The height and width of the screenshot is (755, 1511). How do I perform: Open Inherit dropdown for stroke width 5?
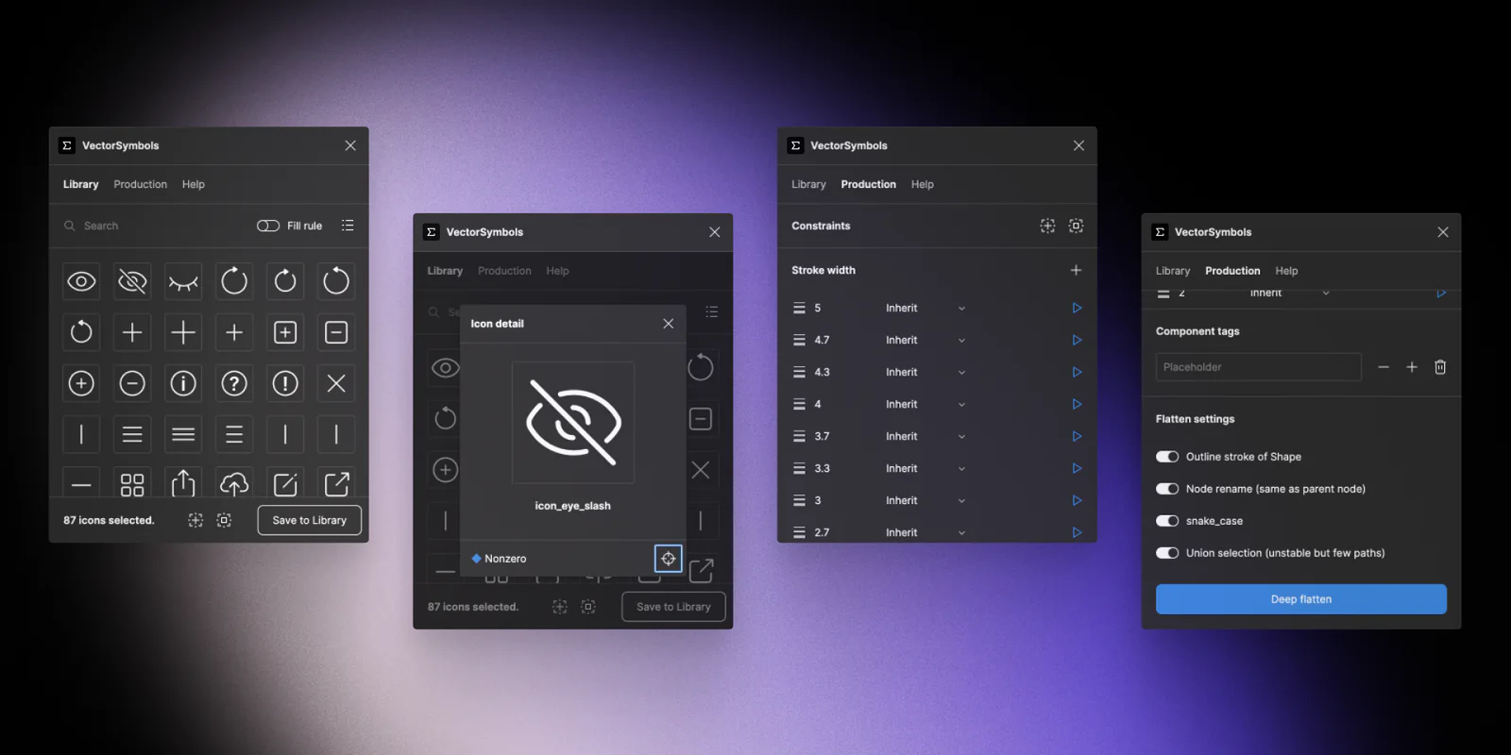(925, 308)
